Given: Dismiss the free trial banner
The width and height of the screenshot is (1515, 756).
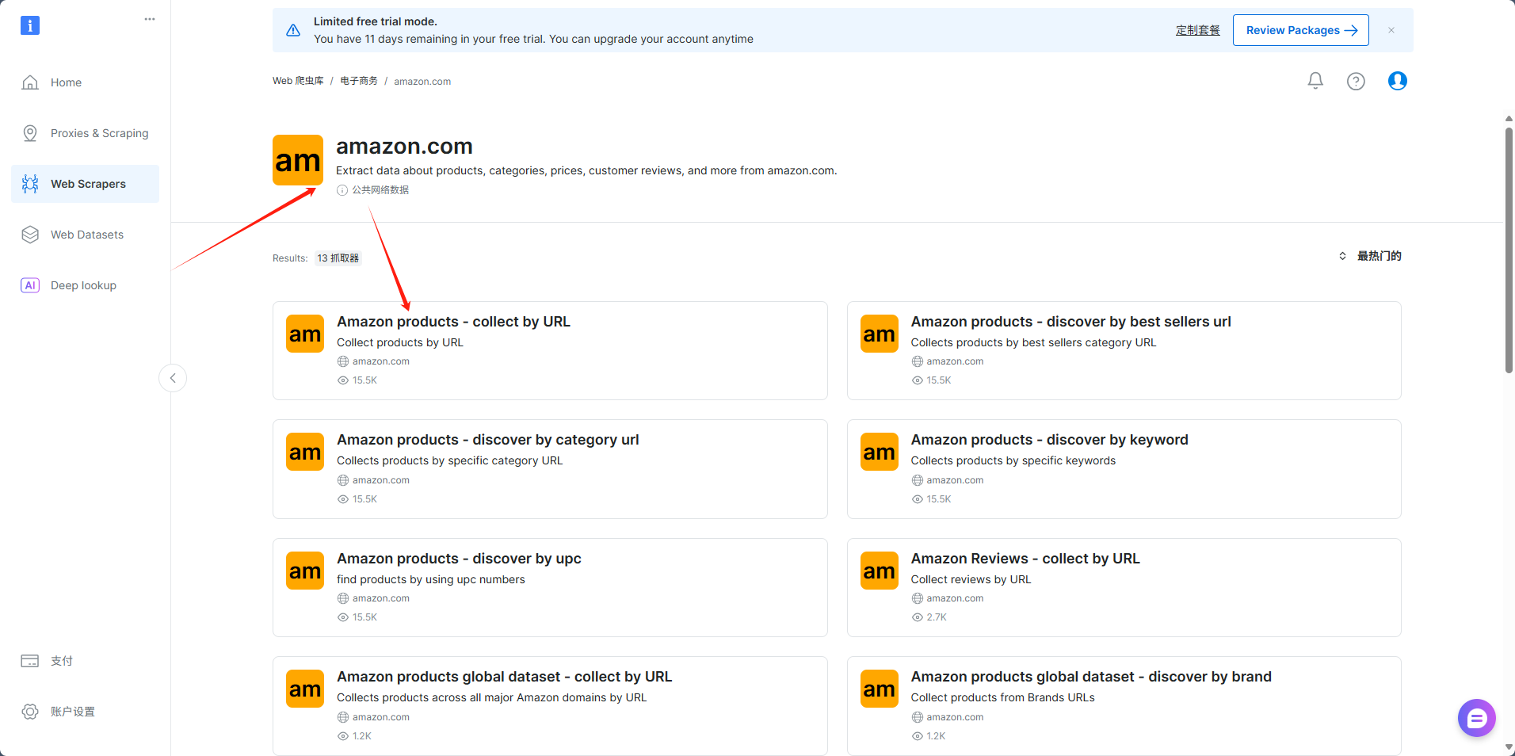Looking at the screenshot, I should (x=1391, y=30).
